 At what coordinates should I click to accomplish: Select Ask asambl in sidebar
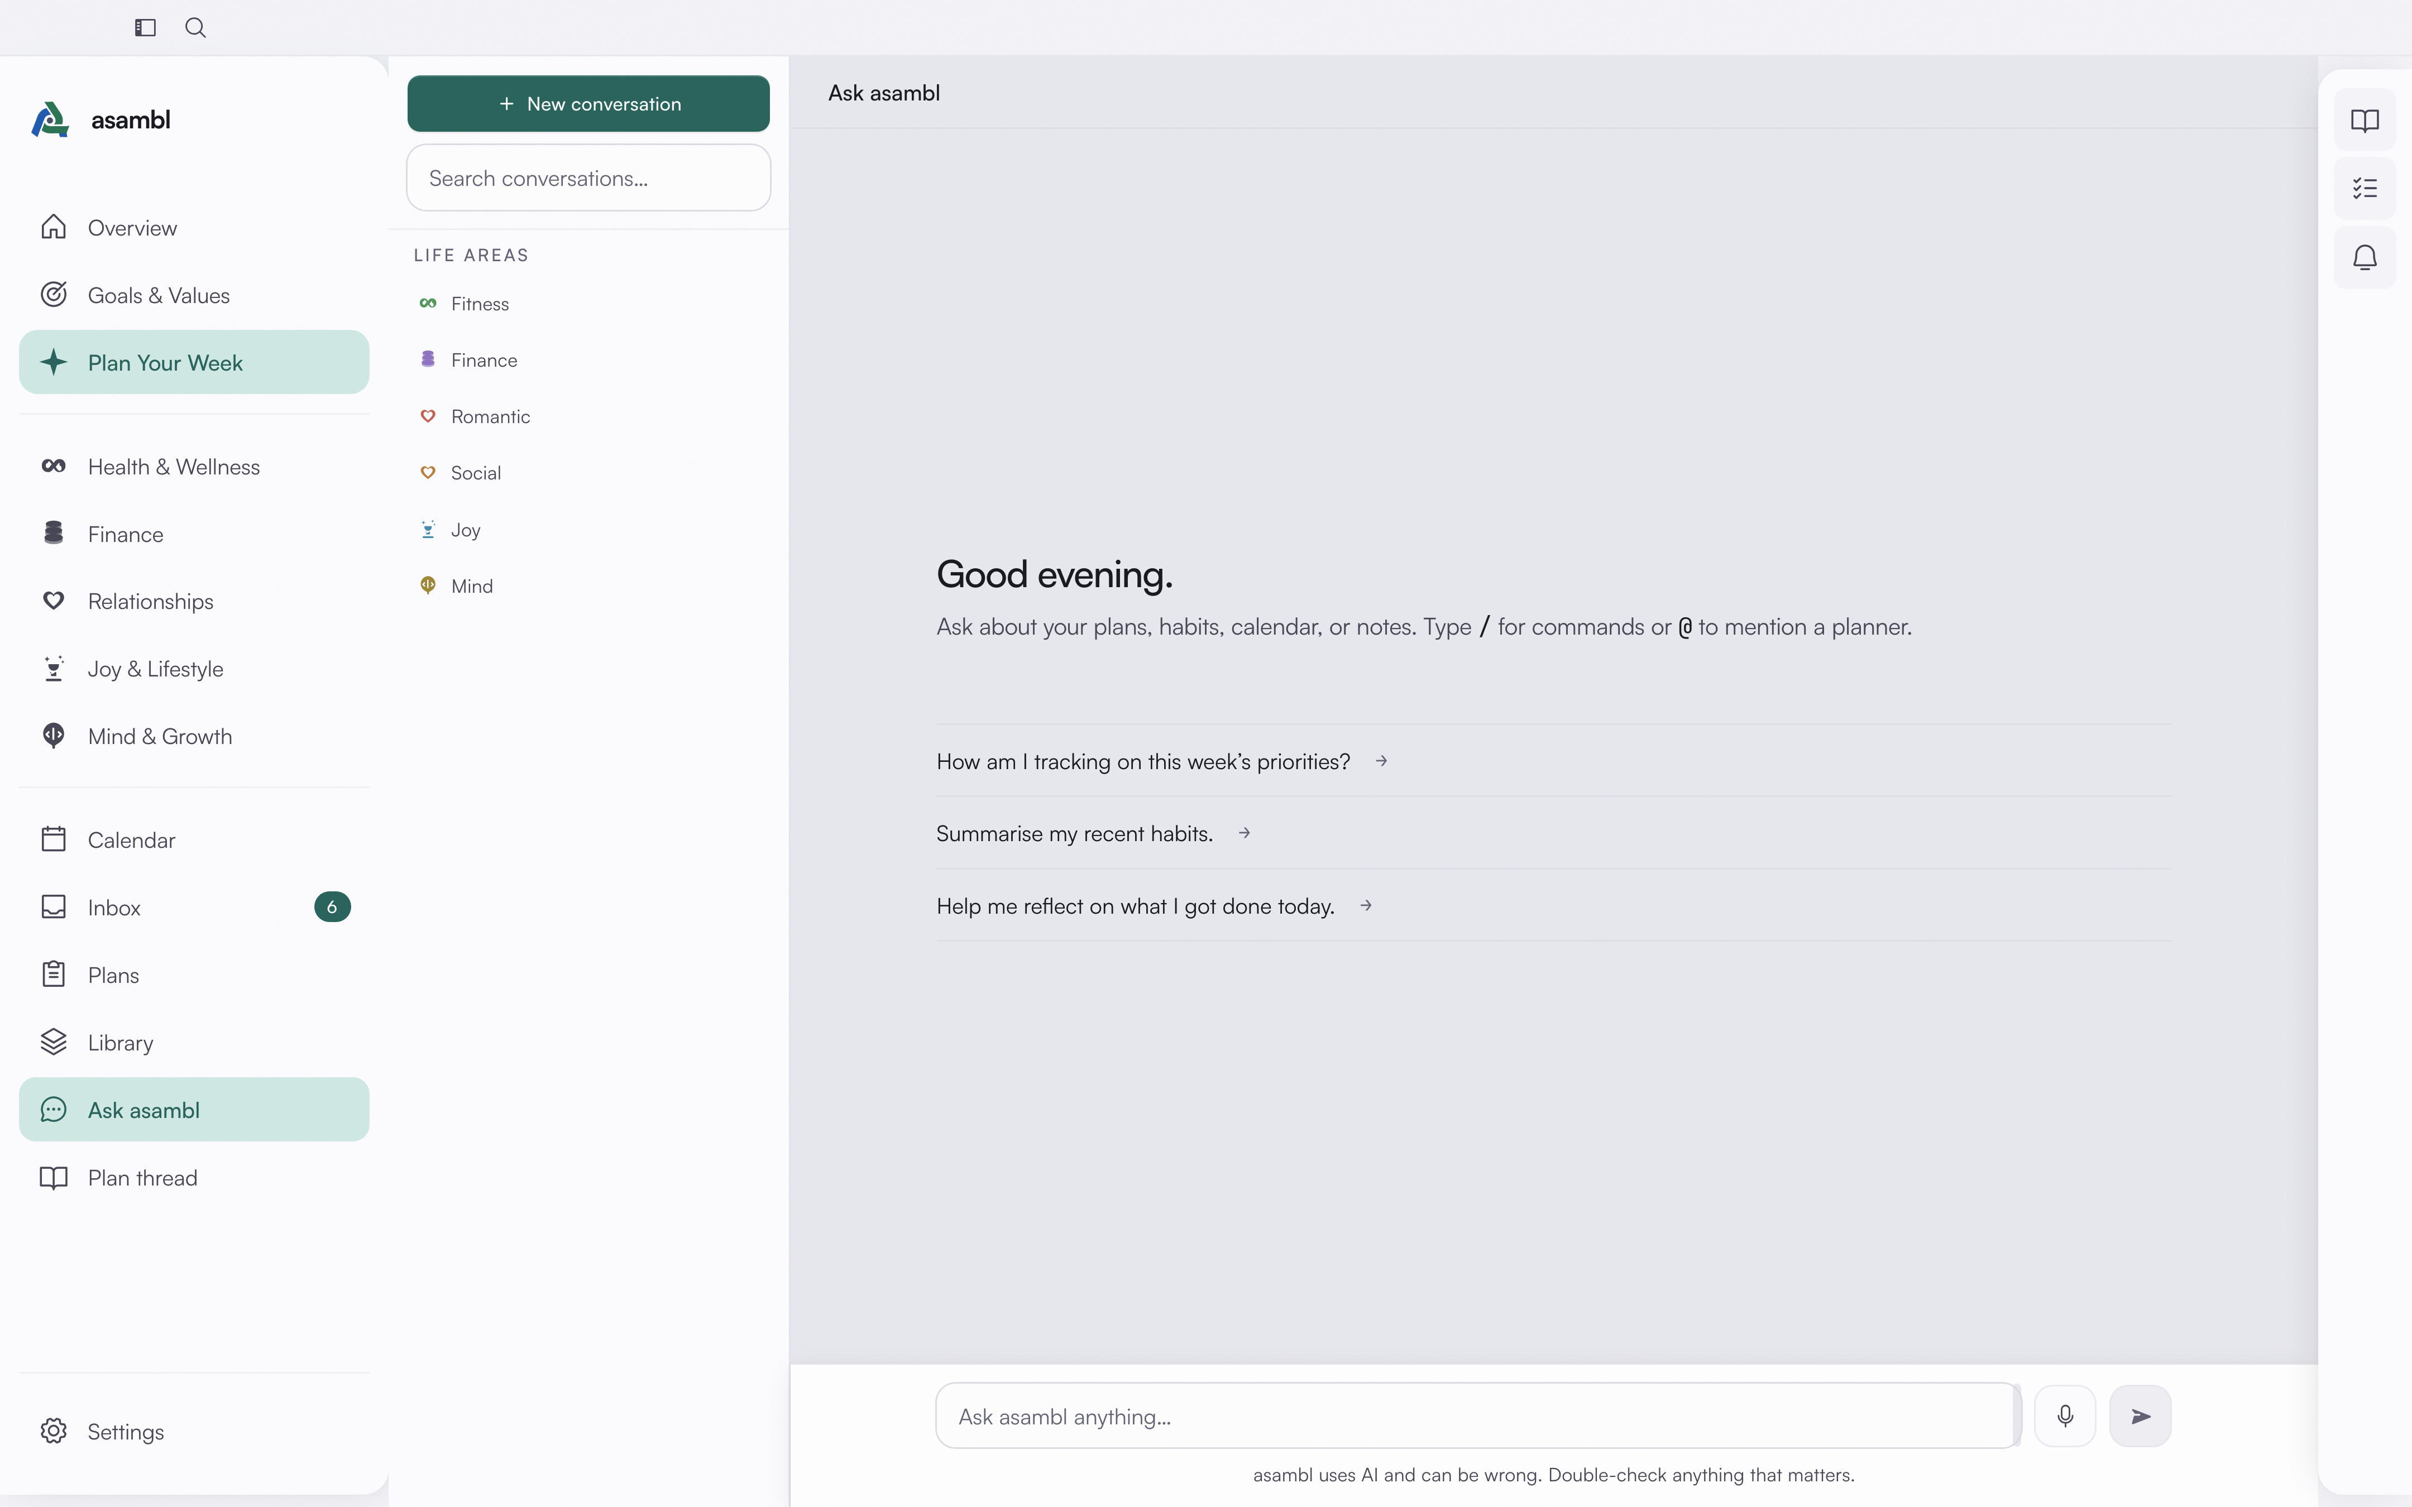tap(194, 1110)
